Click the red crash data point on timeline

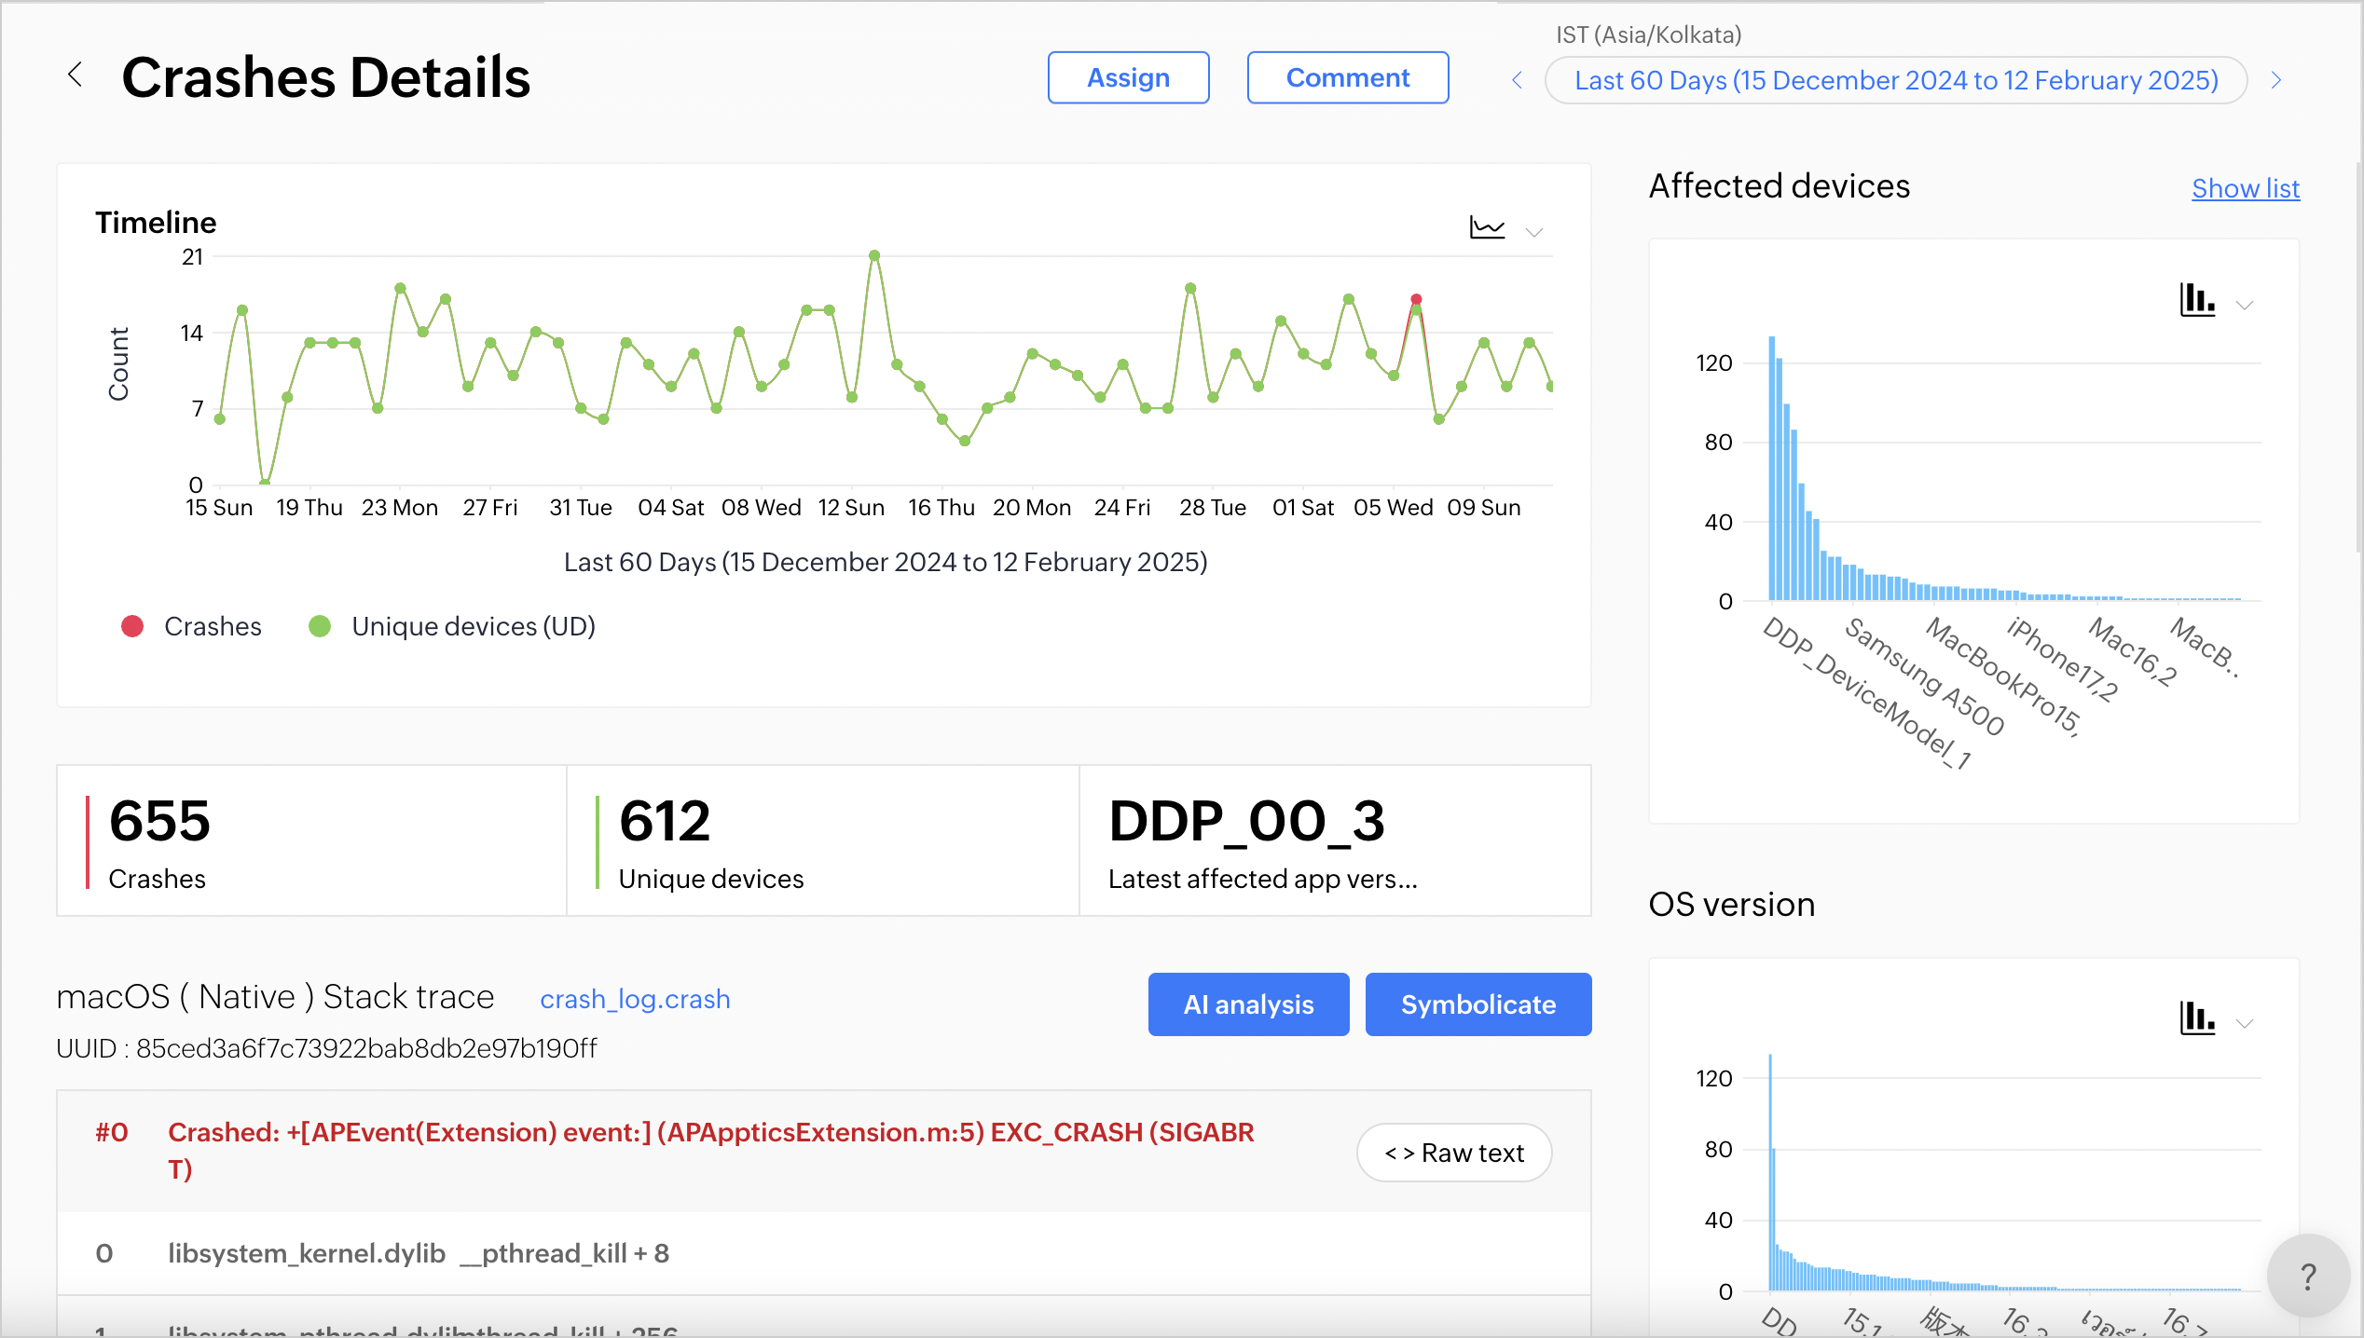pyautogui.click(x=1416, y=299)
